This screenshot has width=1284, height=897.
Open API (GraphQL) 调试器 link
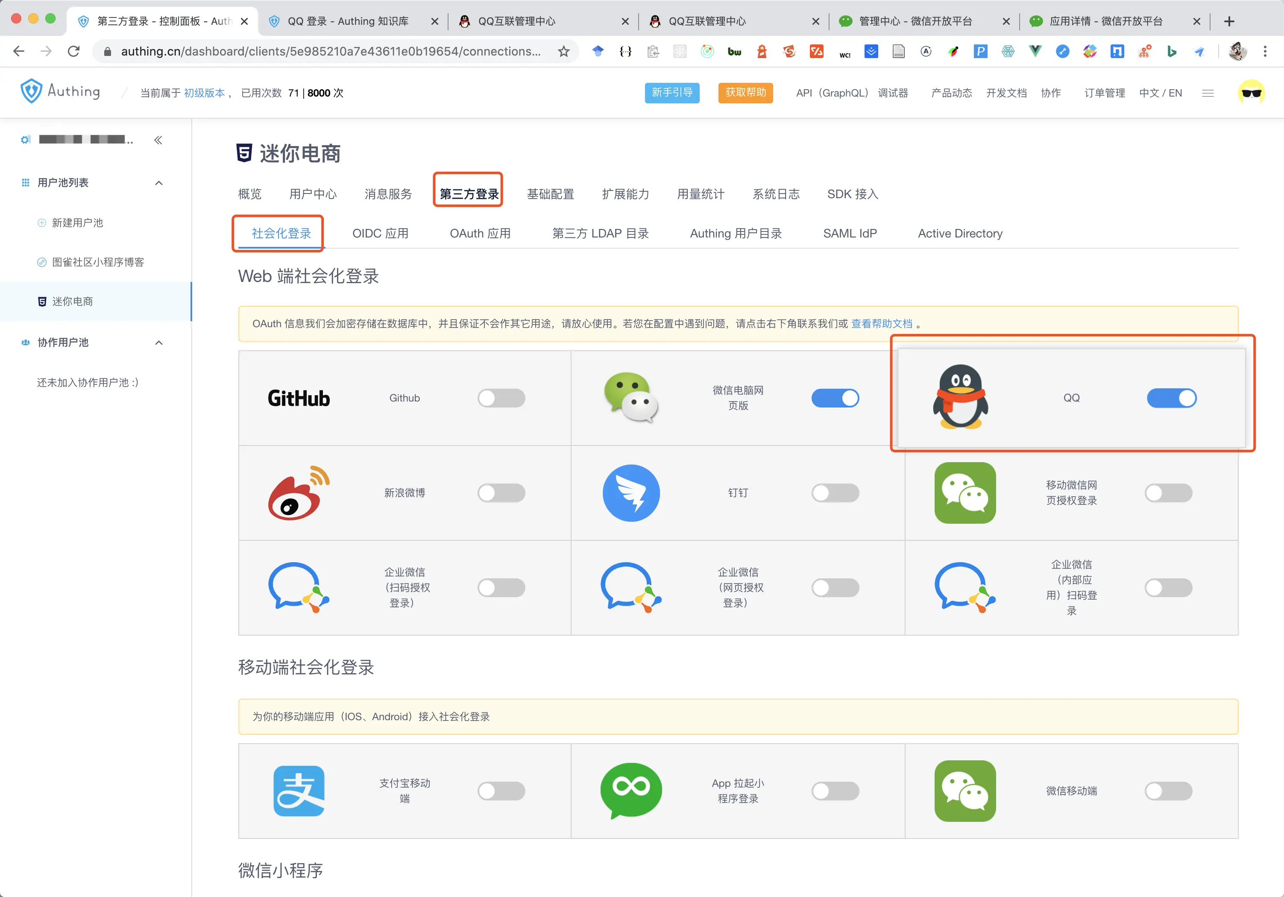pyautogui.click(x=852, y=93)
